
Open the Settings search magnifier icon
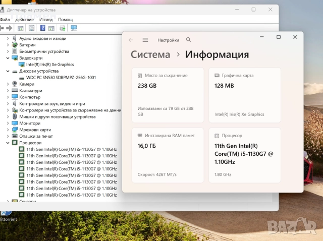tap(188, 40)
